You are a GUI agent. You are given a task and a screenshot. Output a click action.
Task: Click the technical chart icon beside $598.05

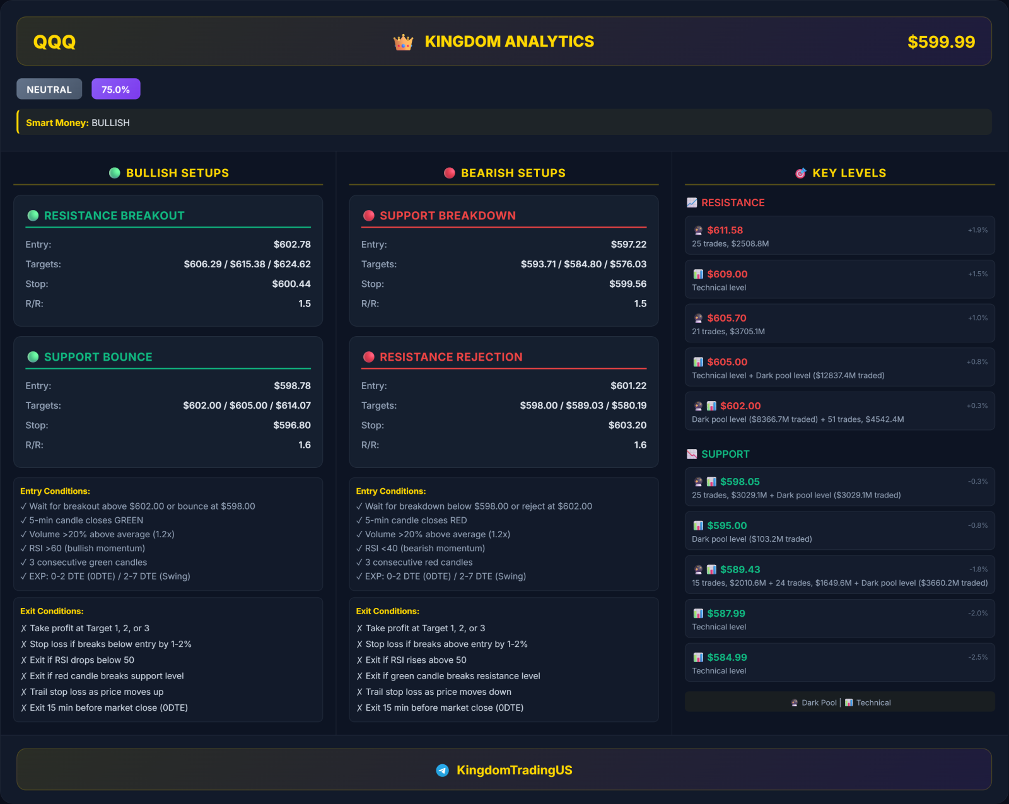711,482
